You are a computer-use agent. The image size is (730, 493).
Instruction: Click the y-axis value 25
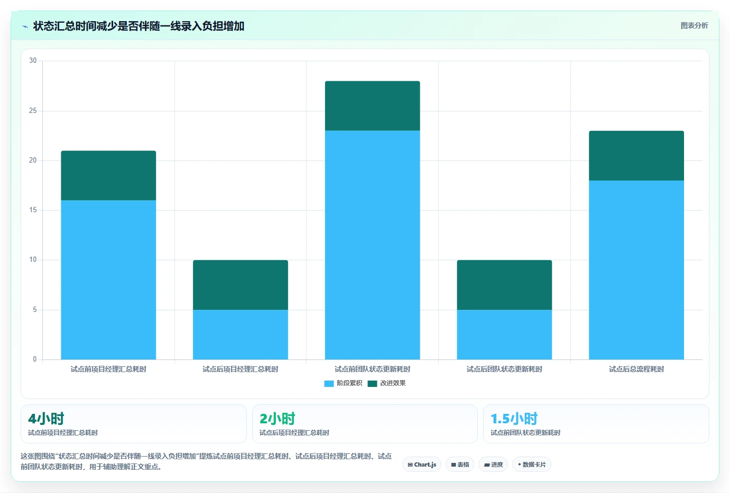(x=33, y=111)
